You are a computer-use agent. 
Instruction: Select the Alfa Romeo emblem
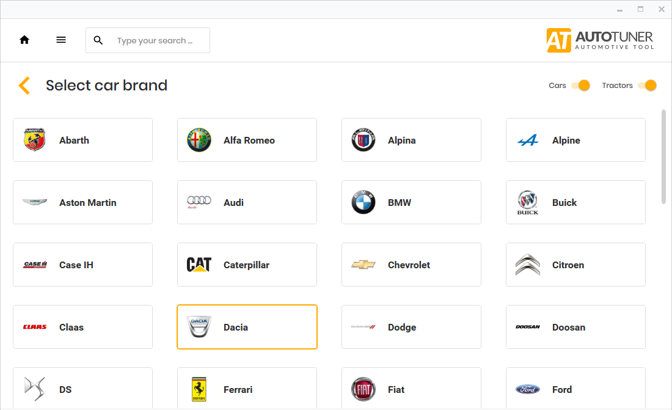[x=199, y=140]
